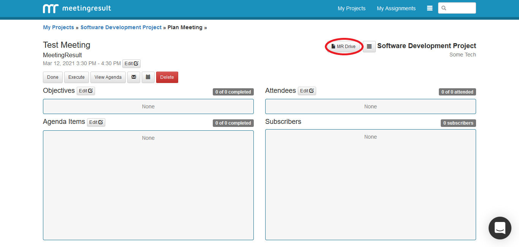Open the project list menu icon

point(369,47)
